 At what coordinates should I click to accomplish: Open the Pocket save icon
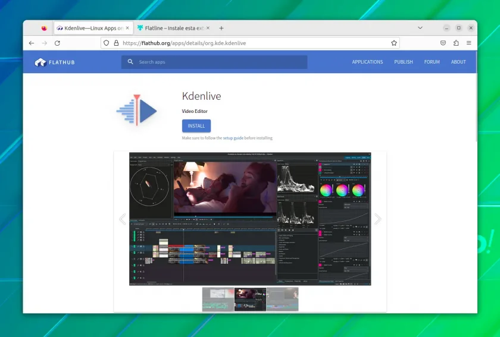[443, 43]
